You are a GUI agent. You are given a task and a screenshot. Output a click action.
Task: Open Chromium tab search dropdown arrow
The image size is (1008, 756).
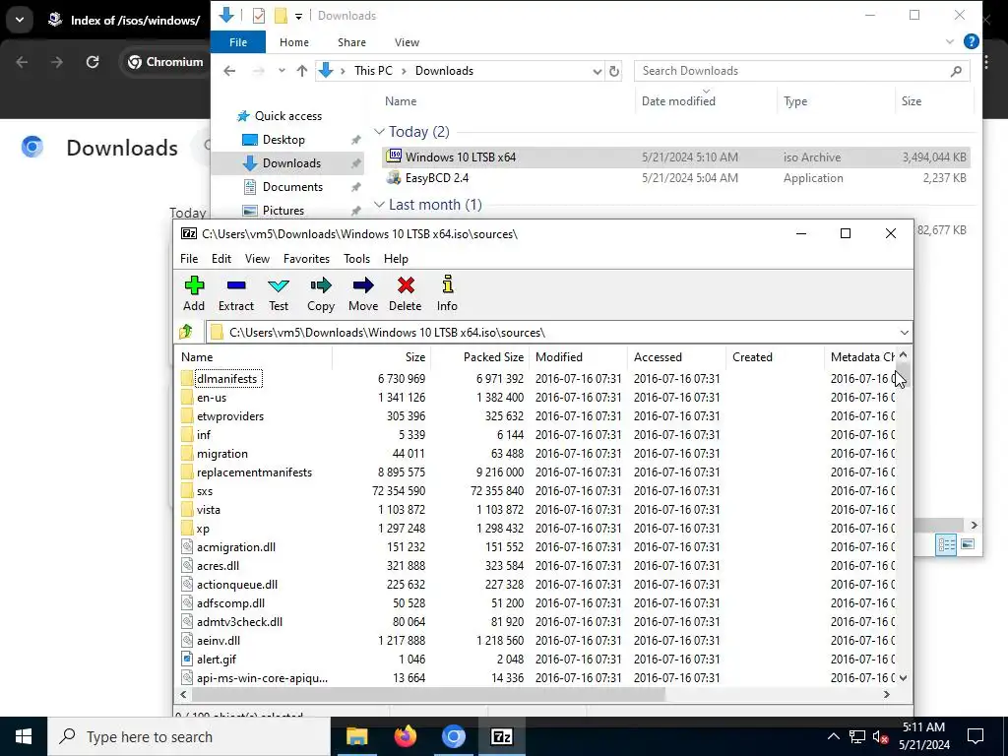(x=20, y=20)
